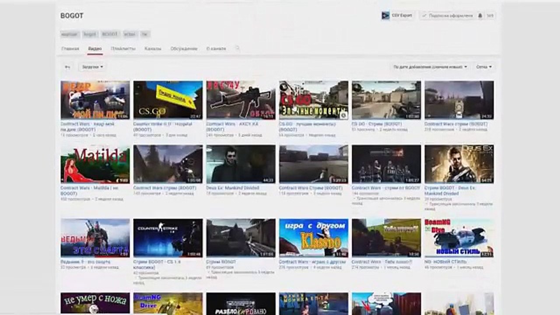
Task: Toggle the Подписка оформлена subscription button
Action: (x=448, y=16)
